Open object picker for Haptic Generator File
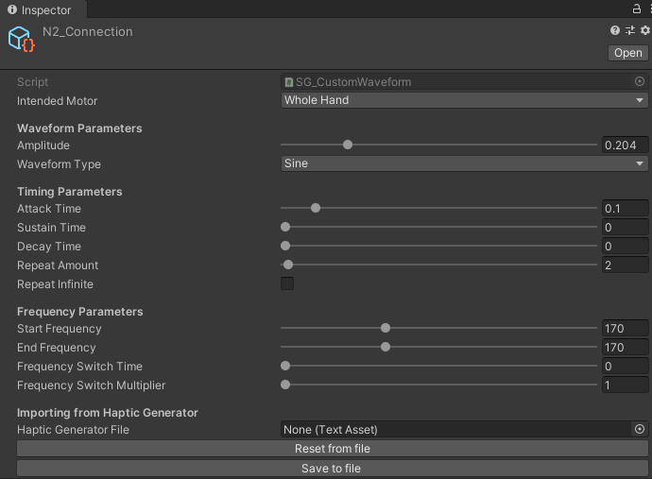Image resolution: width=652 pixels, height=479 pixels. [640, 430]
